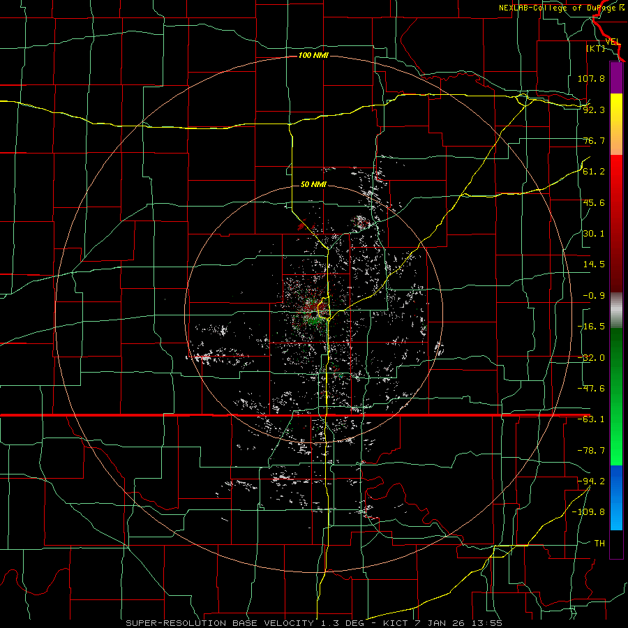Select the -109.8 scale value
628x628 pixels.
click(x=588, y=512)
